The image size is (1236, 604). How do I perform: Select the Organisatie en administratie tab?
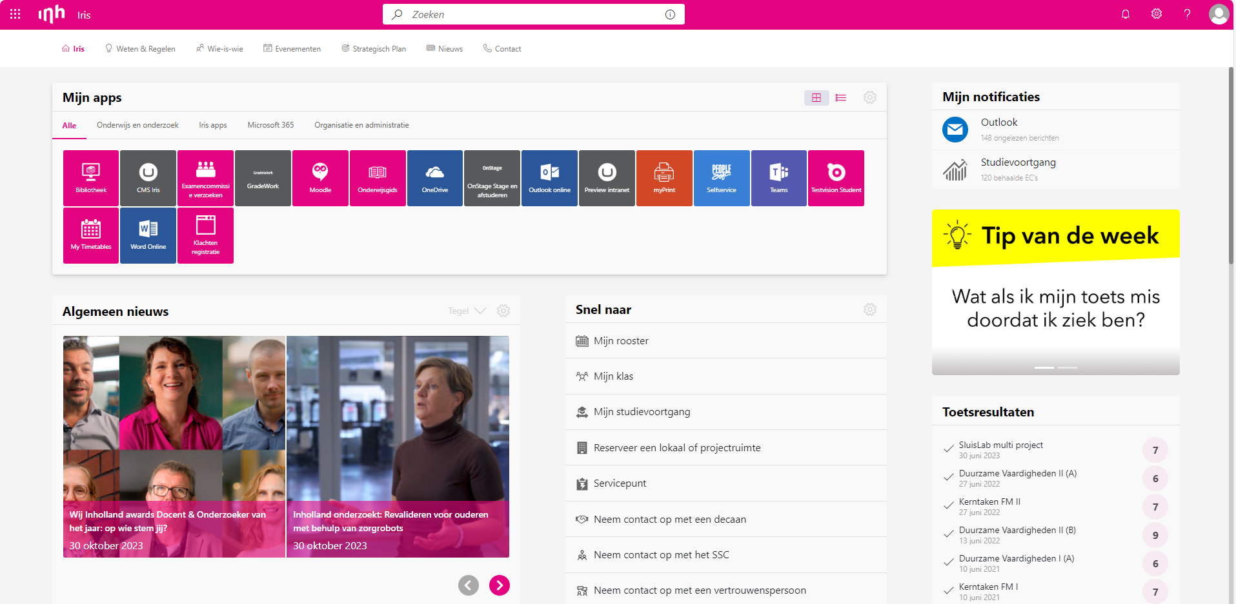pos(361,125)
